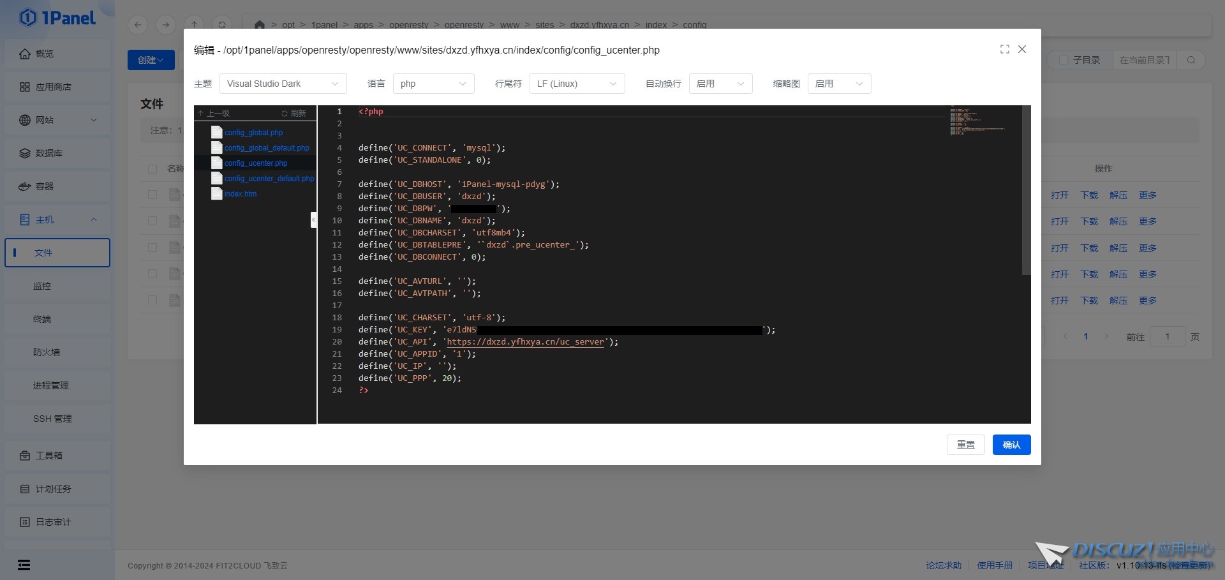The width and height of the screenshot is (1225, 580).
Task: Click the database stack icon in sidebar
Action: [x=25, y=153]
